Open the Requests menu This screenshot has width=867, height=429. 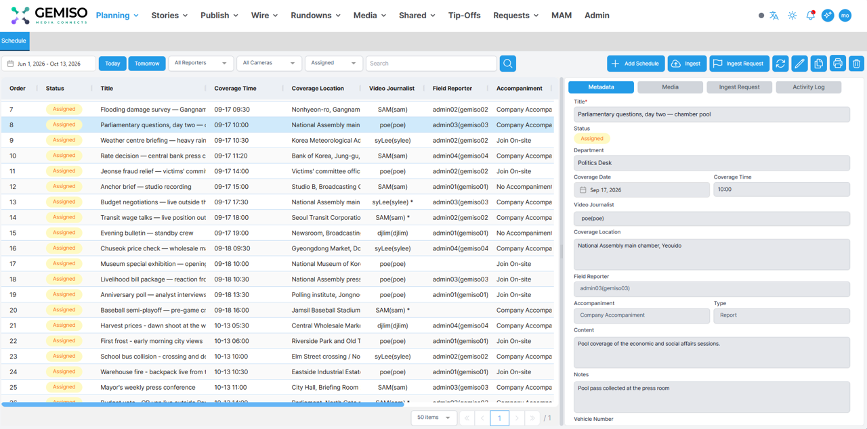pyautogui.click(x=516, y=16)
